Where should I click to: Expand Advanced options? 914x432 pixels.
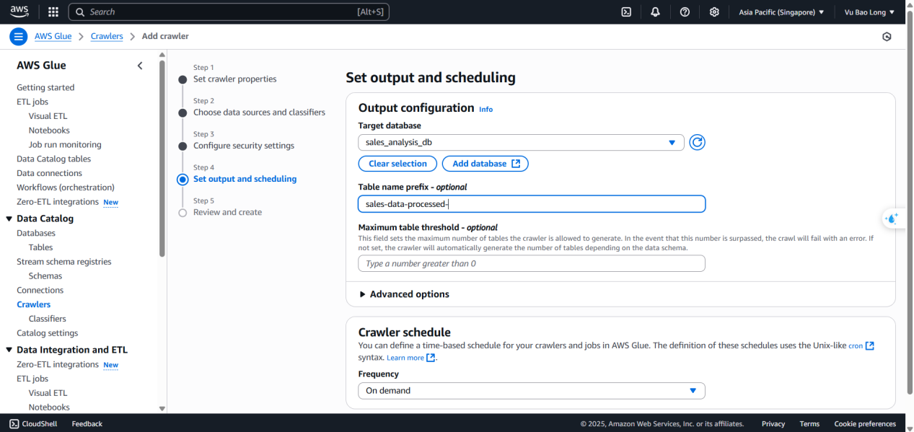404,294
